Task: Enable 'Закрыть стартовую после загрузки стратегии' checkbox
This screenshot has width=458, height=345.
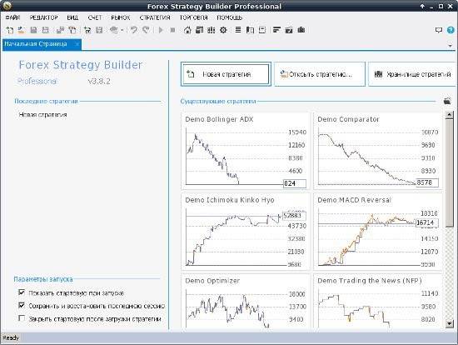Action: [x=22, y=318]
